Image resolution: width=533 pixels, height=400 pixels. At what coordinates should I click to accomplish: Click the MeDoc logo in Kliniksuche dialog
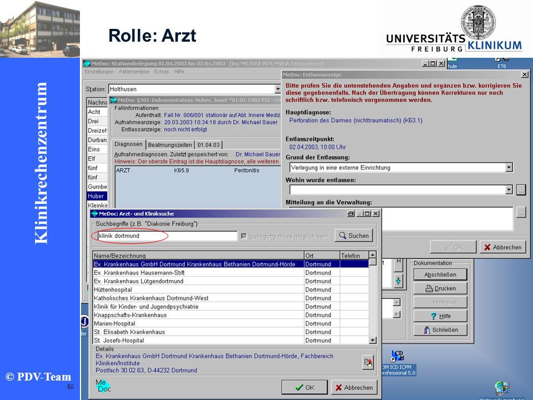click(103, 386)
